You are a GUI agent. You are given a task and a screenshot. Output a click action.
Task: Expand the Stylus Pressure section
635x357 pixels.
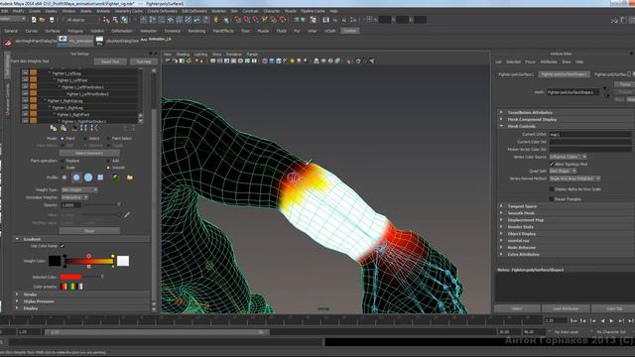pos(17,301)
